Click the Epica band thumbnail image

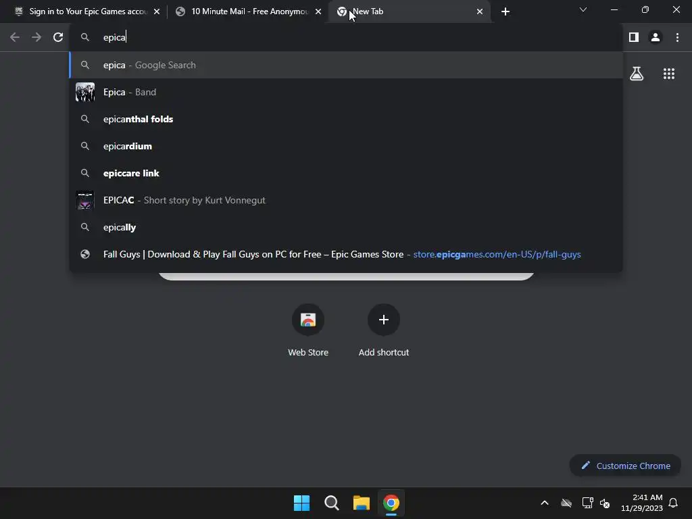[x=85, y=92]
